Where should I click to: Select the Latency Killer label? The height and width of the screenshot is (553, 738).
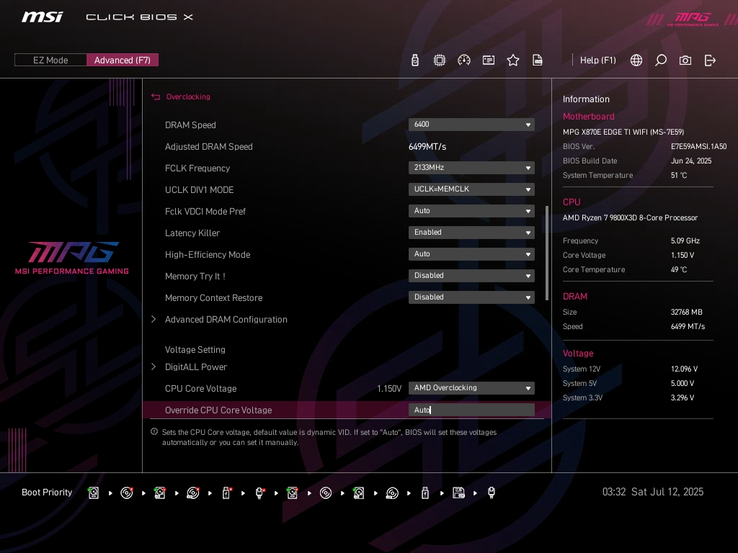pos(192,233)
